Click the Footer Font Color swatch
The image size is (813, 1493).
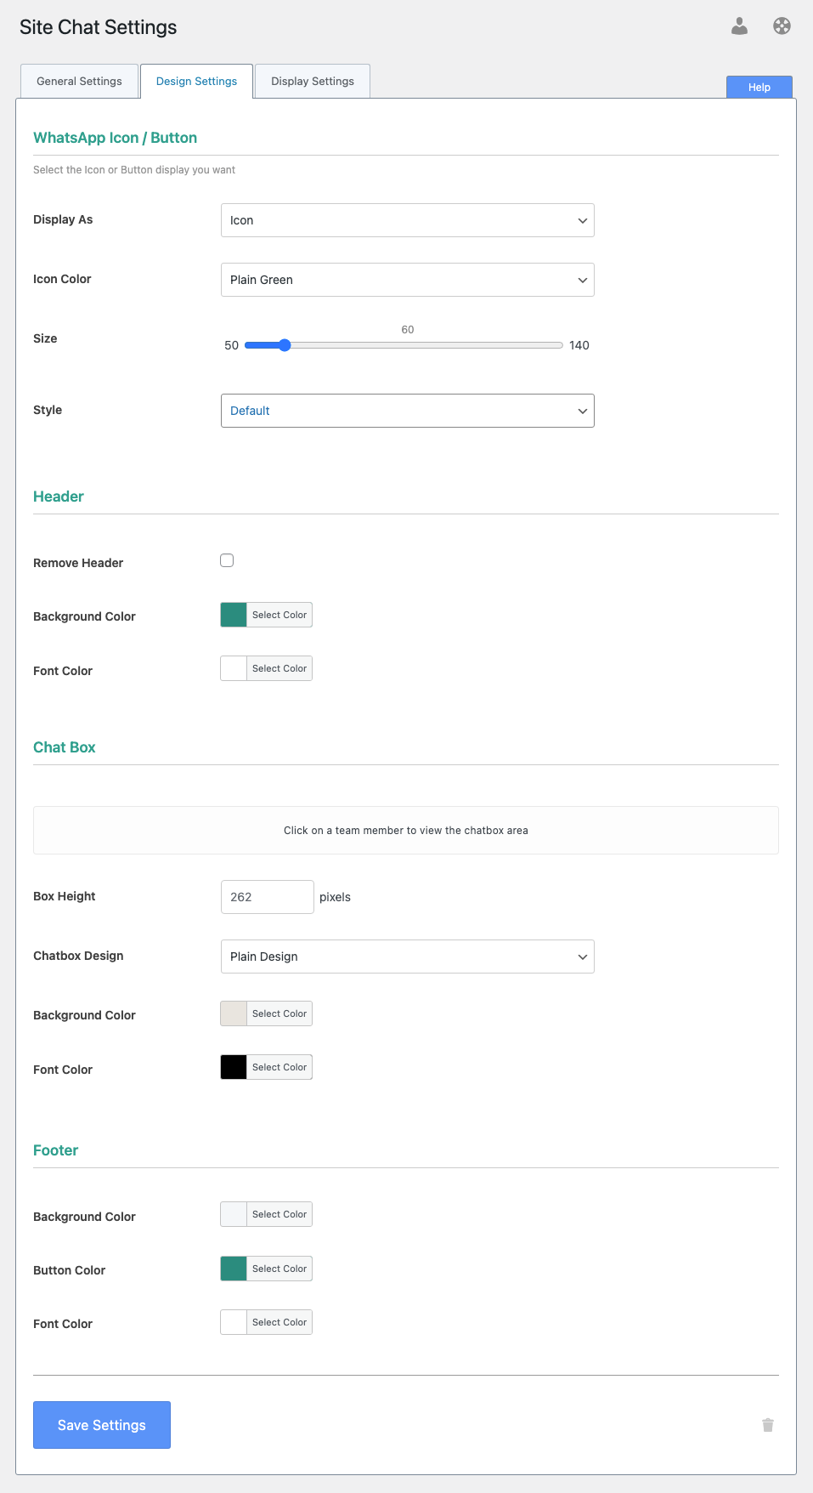tap(234, 1322)
